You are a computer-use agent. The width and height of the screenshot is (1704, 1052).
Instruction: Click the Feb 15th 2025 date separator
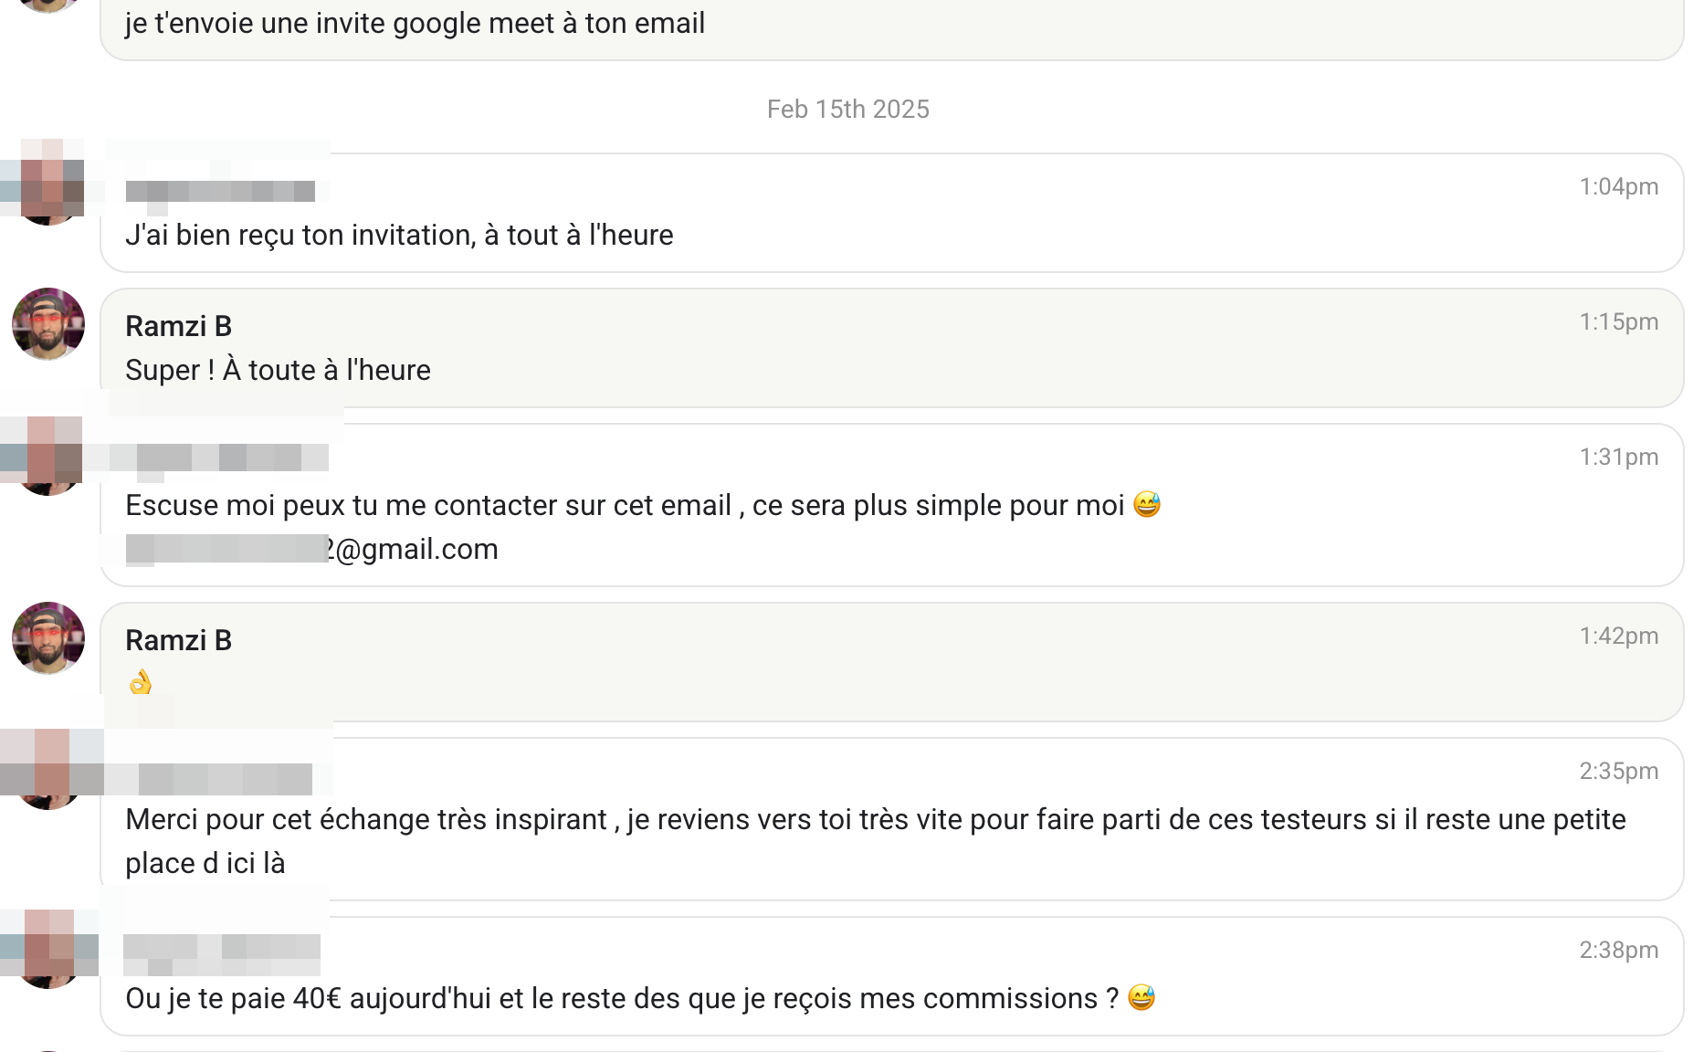(847, 109)
